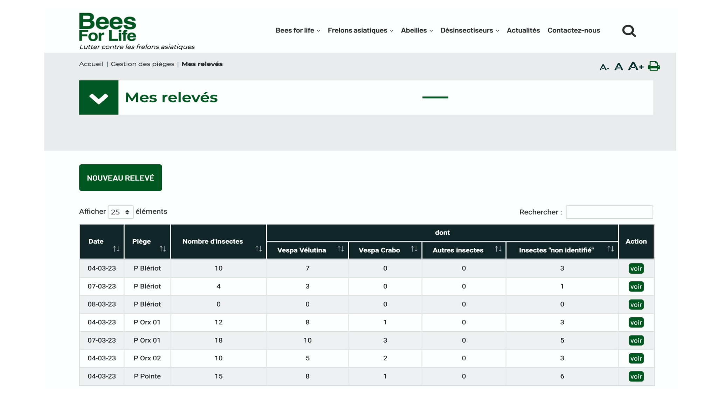Screen dimensions: 709x396
Task: Reset font size with middle A icon
Action: (619, 66)
